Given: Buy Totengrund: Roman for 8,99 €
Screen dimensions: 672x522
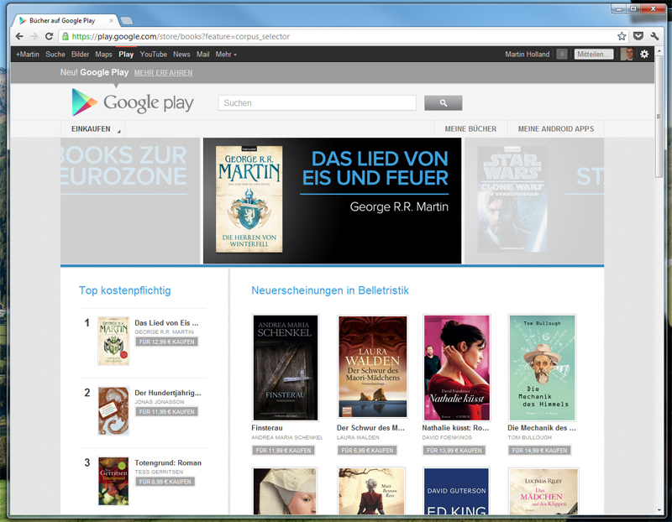Looking at the screenshot, I should click(x=165, y=482).
